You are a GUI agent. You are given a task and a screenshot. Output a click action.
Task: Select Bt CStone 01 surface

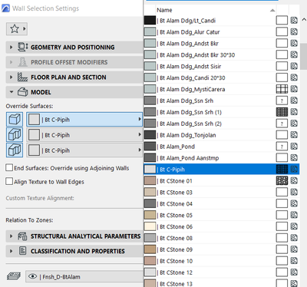click(x=221, y=181)
